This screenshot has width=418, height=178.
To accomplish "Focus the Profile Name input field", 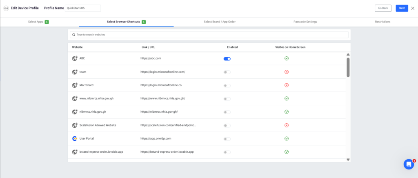I will (83, 8).
